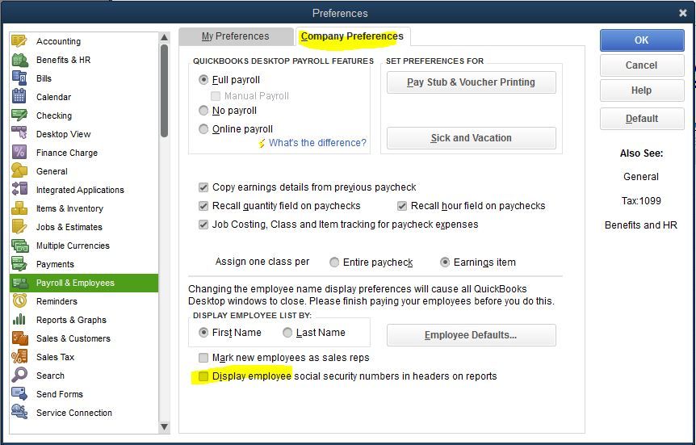The height and width of the screenshot is (445, 696).
Task: Click the Jobs & Estimates icon
Action: coord(19,226)
